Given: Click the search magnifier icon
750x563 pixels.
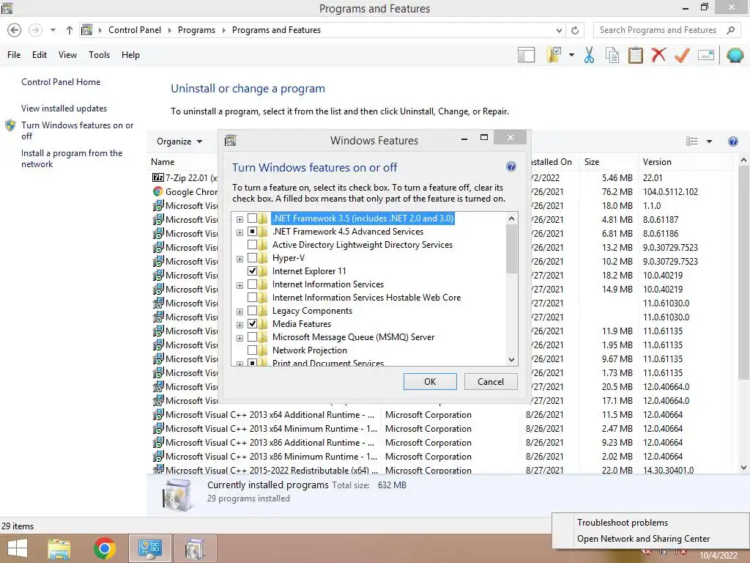Looking at the screenshot, I should [x=730, y=30].
